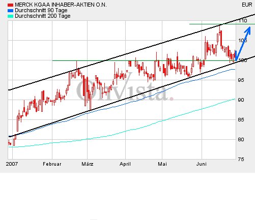Screen dimensions: 255x220
Task: Click the 'Februar' x-axis label
Action: [x=52, y=164]
